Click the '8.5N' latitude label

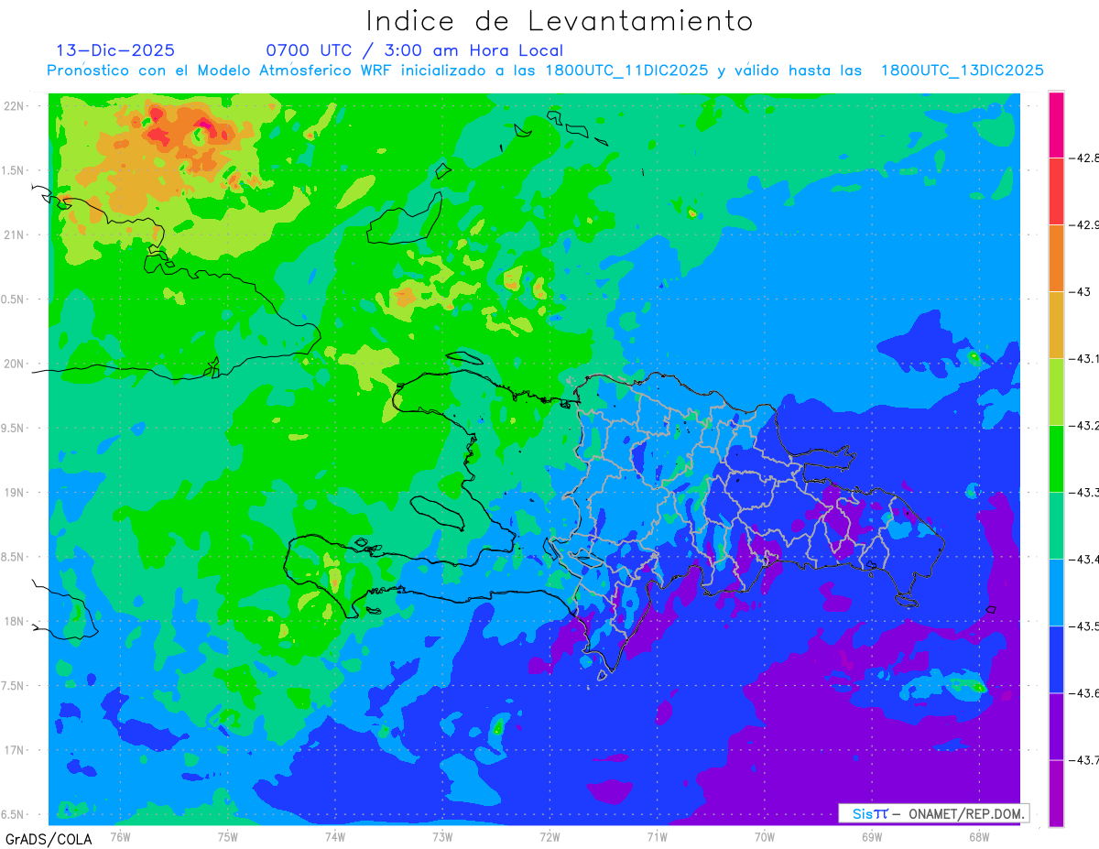(14, 558)
